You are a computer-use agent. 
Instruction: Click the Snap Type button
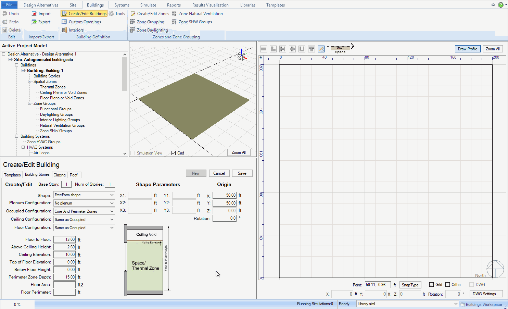(410, 285)
